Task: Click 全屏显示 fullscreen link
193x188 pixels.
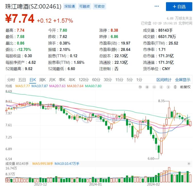Action: (183, 80)
